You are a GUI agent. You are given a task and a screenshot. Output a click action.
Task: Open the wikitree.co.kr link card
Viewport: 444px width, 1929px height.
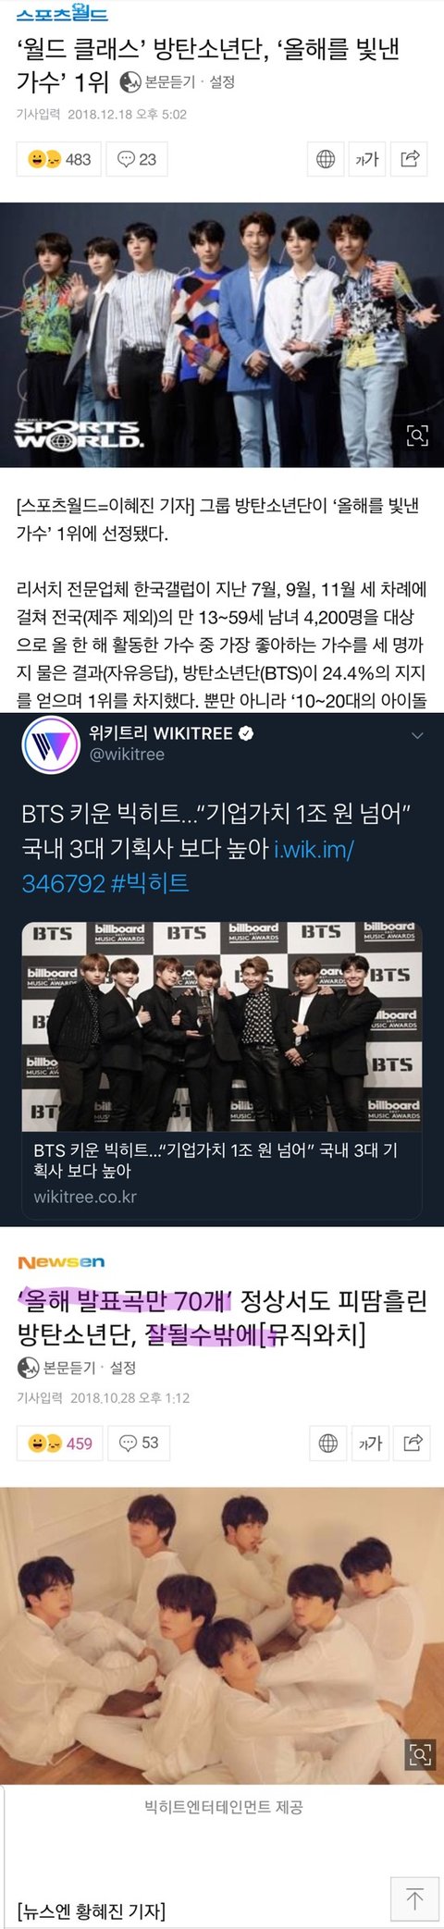tap(222, 1071)
